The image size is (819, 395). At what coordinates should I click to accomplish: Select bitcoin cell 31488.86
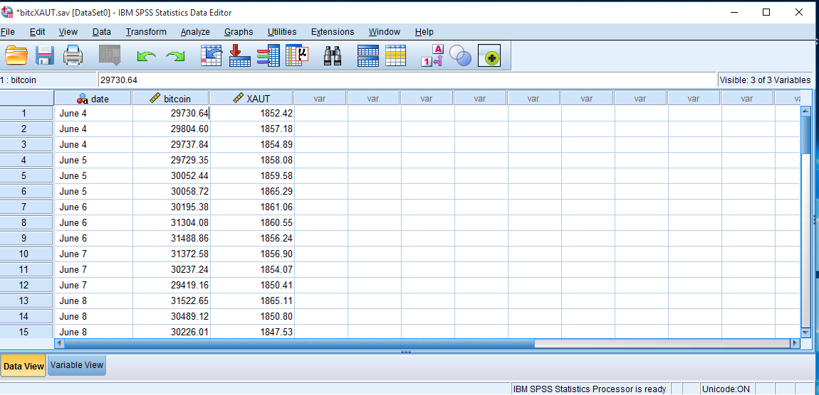click(172, 238)
